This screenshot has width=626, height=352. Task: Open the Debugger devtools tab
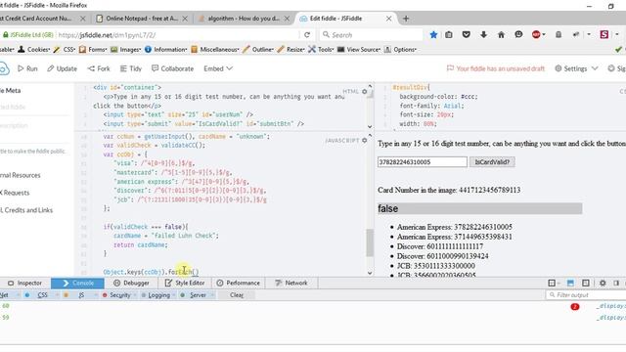(131, 283)
